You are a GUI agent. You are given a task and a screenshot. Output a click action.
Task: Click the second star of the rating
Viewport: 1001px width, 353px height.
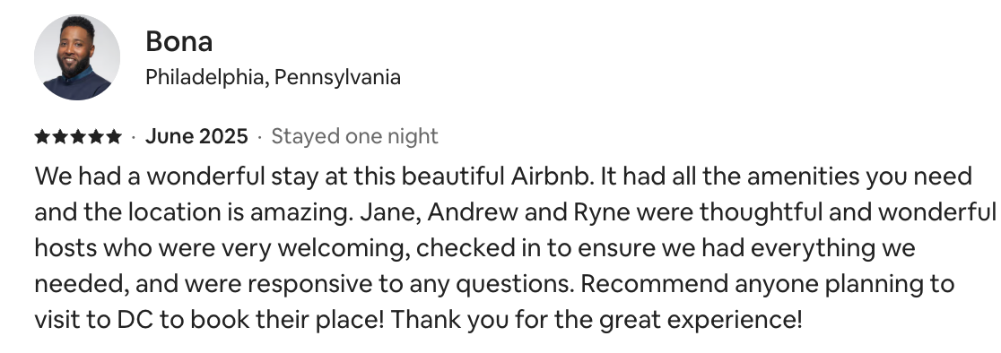(x=60, y=136)
